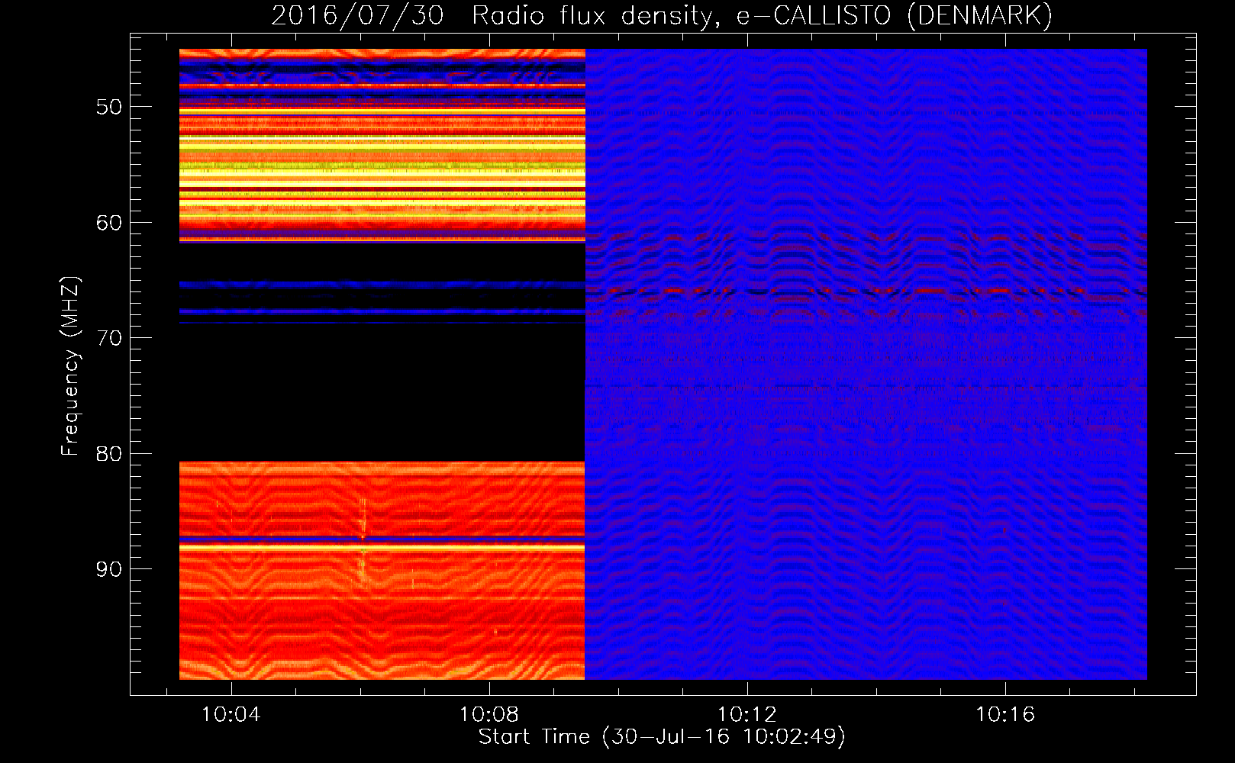Image resolution: width=1235 pixels, height=763 pixels.
Task: Click the 70 frequency tick label
Action: click(x=108, y=338)
